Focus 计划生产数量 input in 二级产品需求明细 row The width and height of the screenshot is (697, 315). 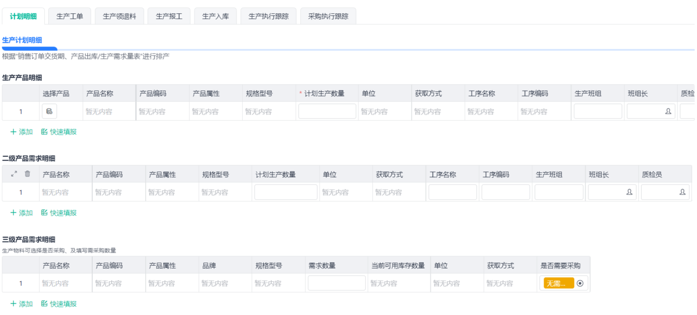pyautogui.click(x=286, y=192)
